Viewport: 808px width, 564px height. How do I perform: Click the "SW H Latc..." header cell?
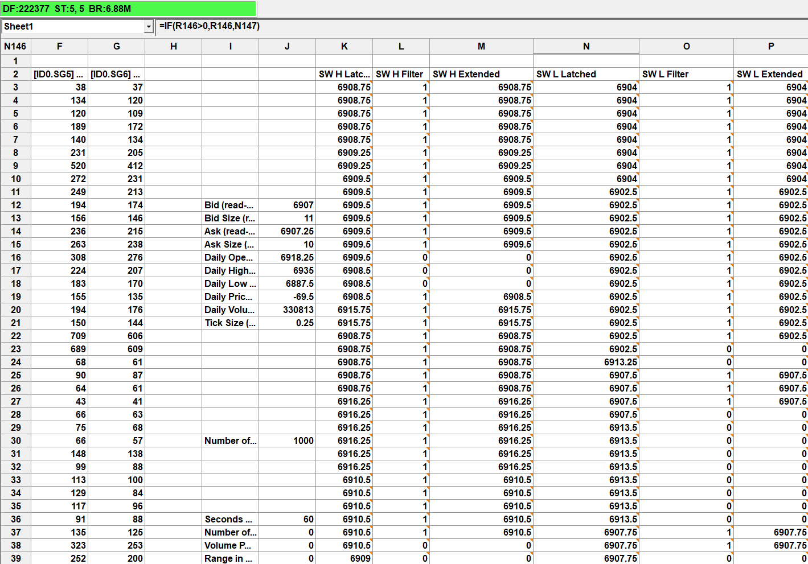[x=344, y=74]
